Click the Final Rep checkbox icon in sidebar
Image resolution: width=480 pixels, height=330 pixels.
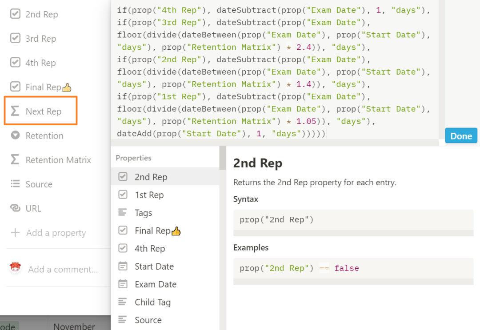coord(15,87)
